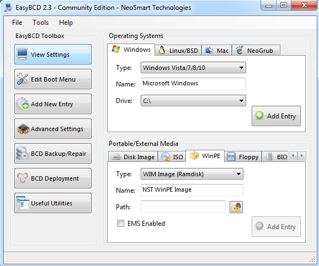Open the WIM Image (Ramdisk) type dropdown
This screenshot has height=266, width=319.
[x=192, y=174]
